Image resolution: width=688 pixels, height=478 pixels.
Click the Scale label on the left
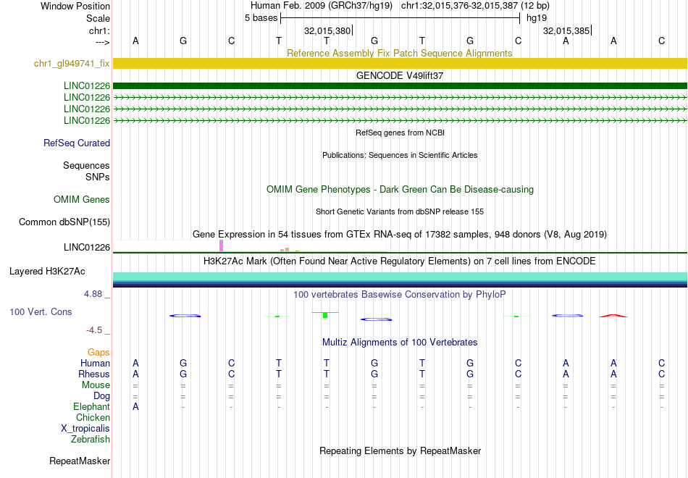tap(98, 18)
